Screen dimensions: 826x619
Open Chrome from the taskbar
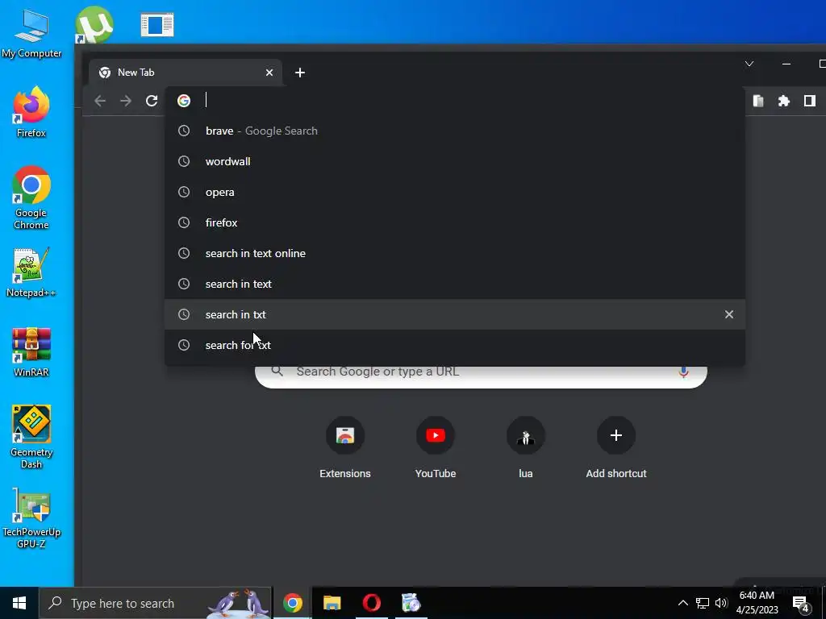(292, 603)
